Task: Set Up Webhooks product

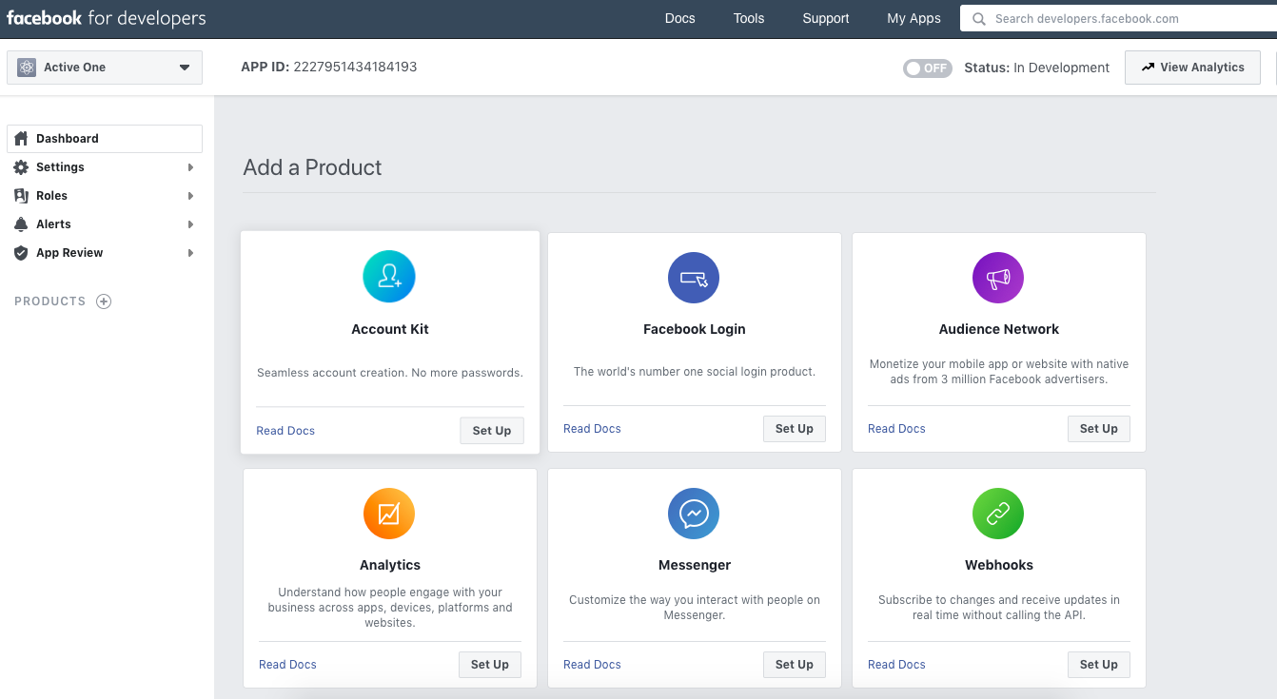Action: tap(1099, 665)
